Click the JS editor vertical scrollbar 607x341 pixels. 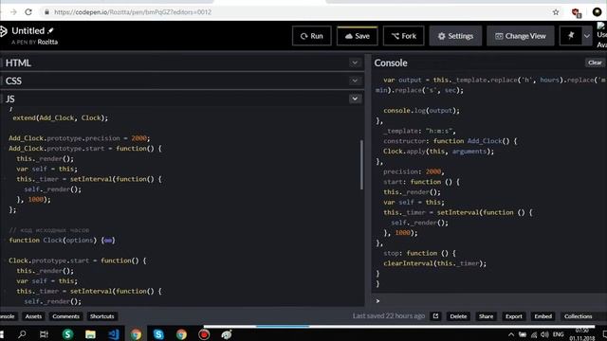(361, 165)
